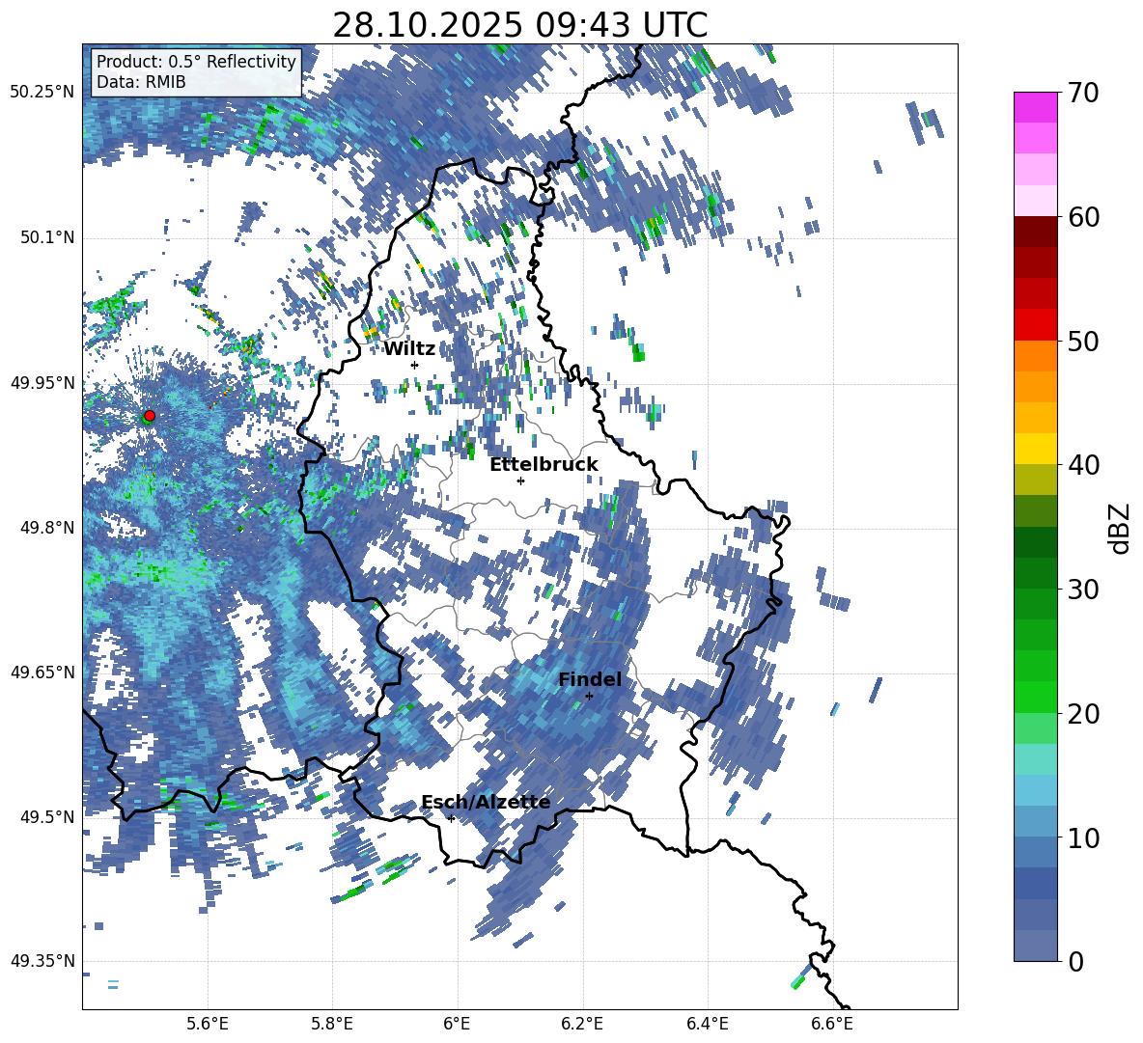Image resolution: width=1143 pixels, height=1043 pixels.
Task: Click the 20 colorbar tick label
Action: coord(1084,714)
